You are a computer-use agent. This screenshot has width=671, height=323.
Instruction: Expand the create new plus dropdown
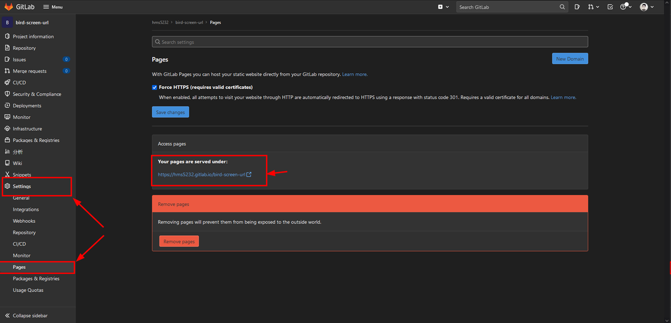pos(443,7)
